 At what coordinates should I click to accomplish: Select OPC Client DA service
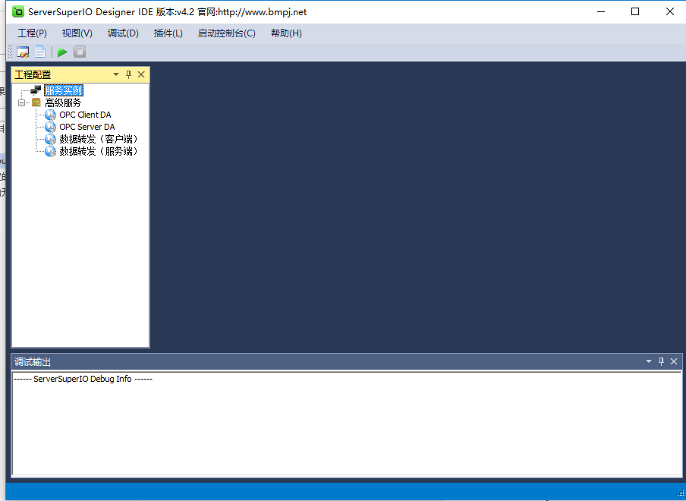[x=85, y=115]
